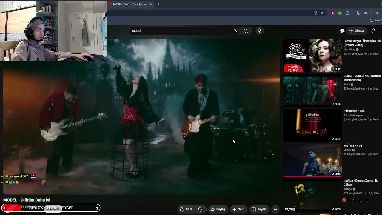Click '53 Mn görüntüleme' view count text
Screen dimensions: 382x215
354,89
